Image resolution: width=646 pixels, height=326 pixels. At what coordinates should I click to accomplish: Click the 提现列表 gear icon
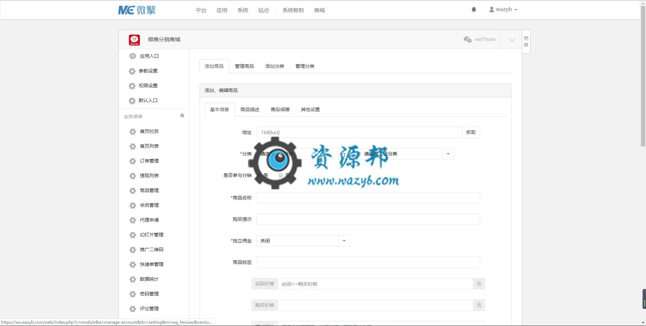[133, 176]
